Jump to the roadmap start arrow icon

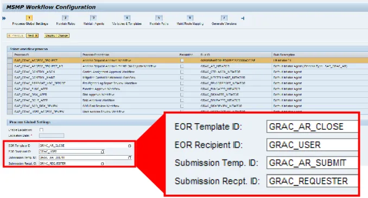coord(4,18)
